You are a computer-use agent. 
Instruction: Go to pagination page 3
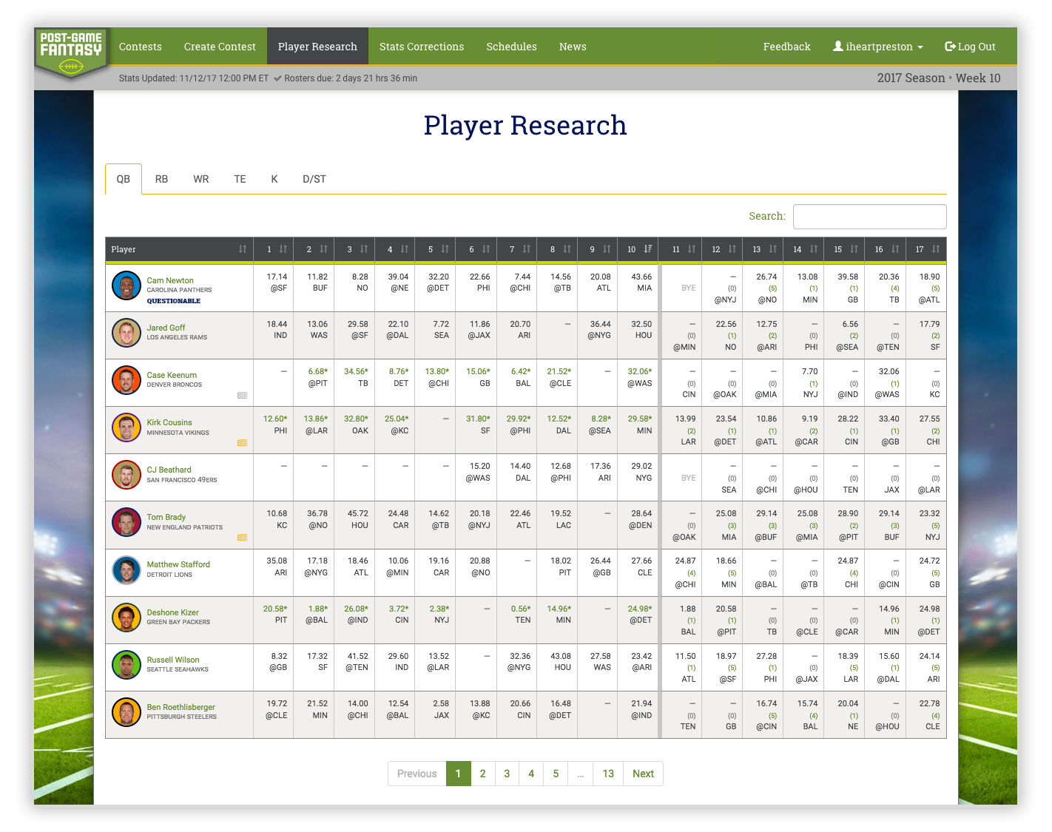click(x=507, y=774)
